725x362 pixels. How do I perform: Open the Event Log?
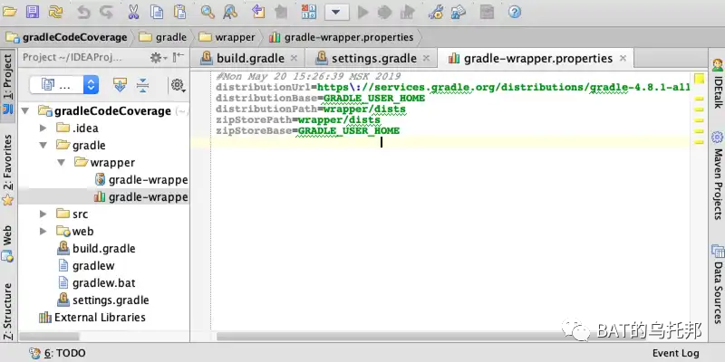coord(675,353)
